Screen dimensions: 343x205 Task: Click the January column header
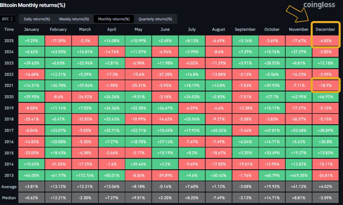pos(31,29)
